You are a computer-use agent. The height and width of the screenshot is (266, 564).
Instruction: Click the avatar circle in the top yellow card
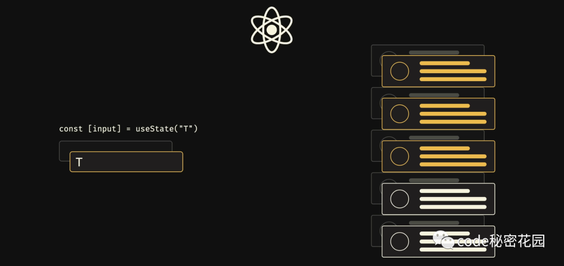point(399,71)
